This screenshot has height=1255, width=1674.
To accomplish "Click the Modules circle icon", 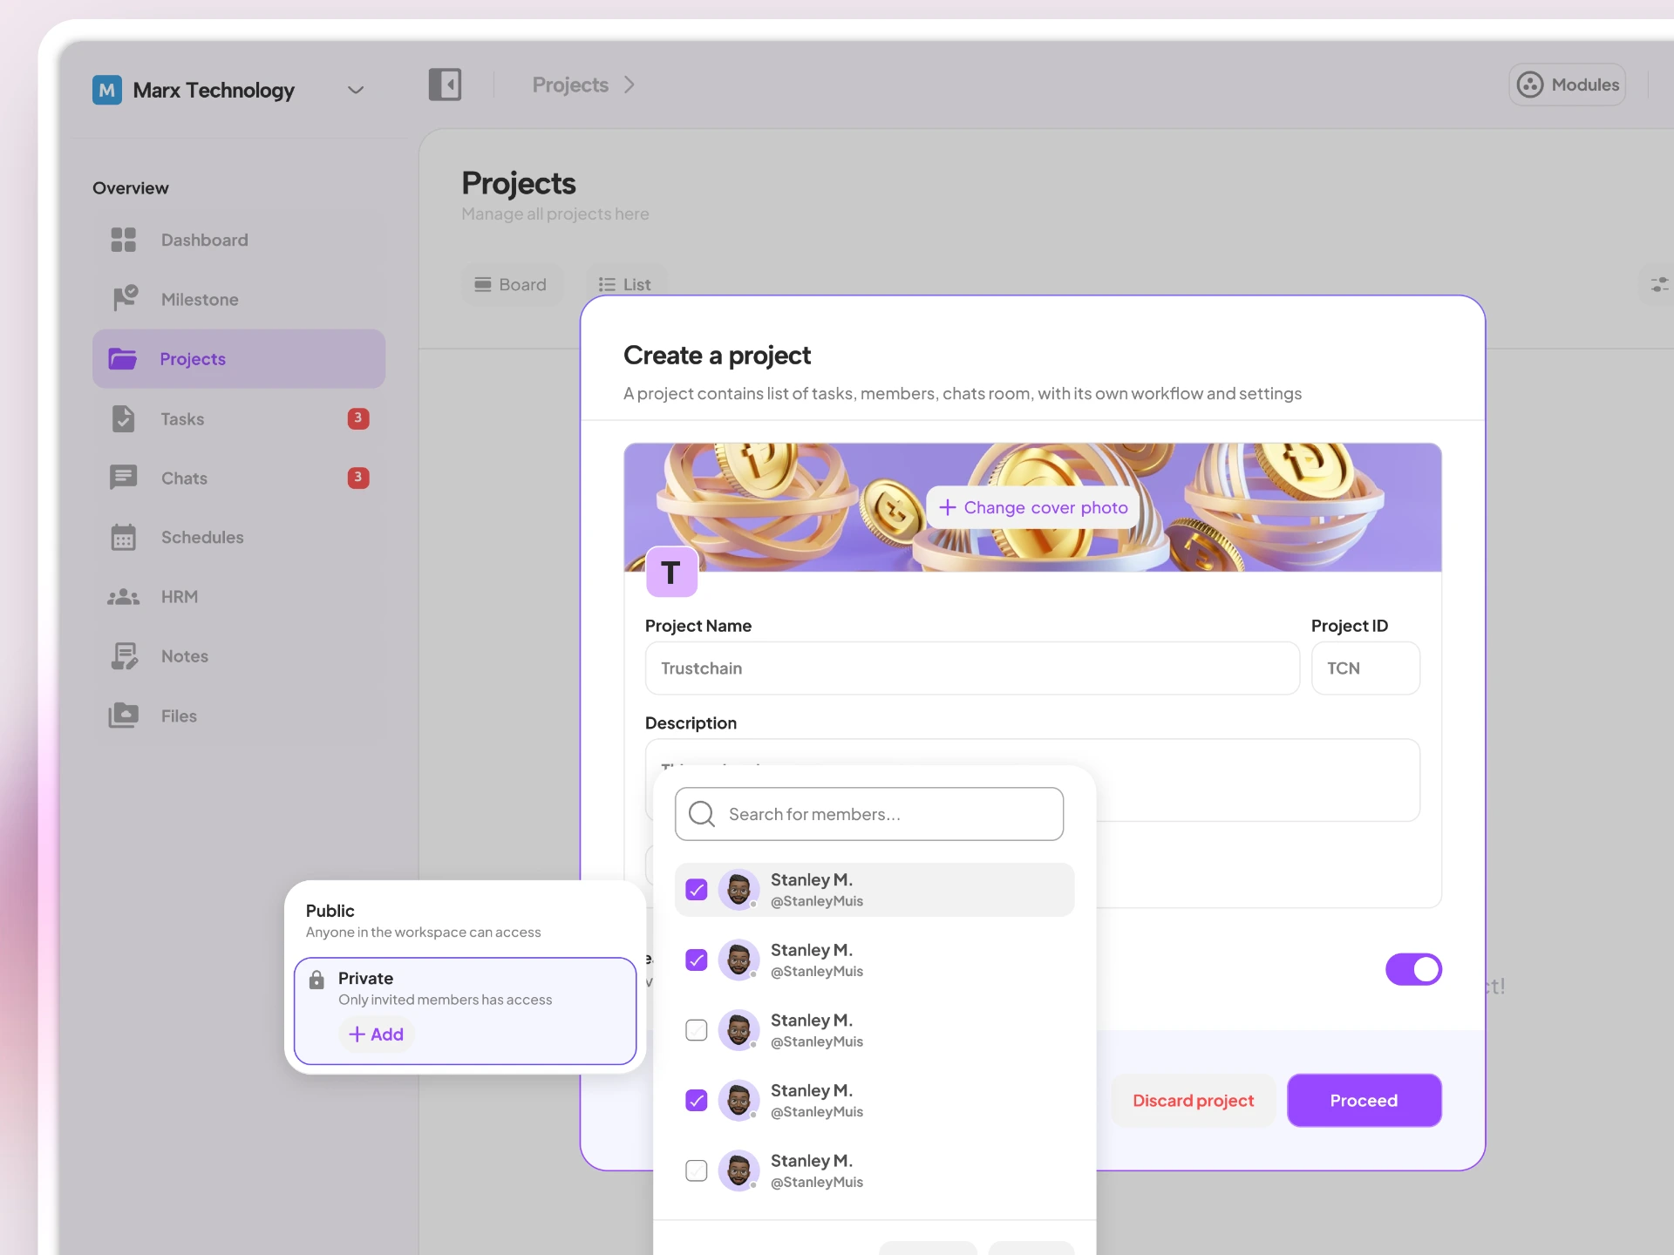I will click(1530, 85).
